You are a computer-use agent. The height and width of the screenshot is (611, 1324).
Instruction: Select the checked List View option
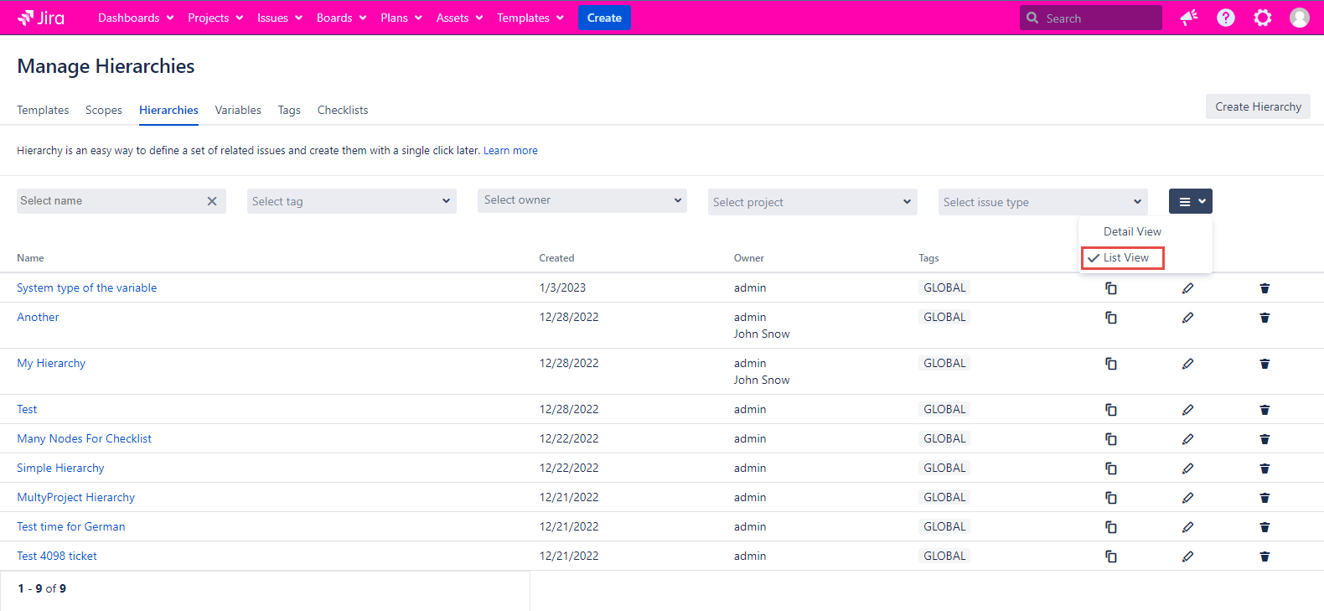click(1125, 258)
